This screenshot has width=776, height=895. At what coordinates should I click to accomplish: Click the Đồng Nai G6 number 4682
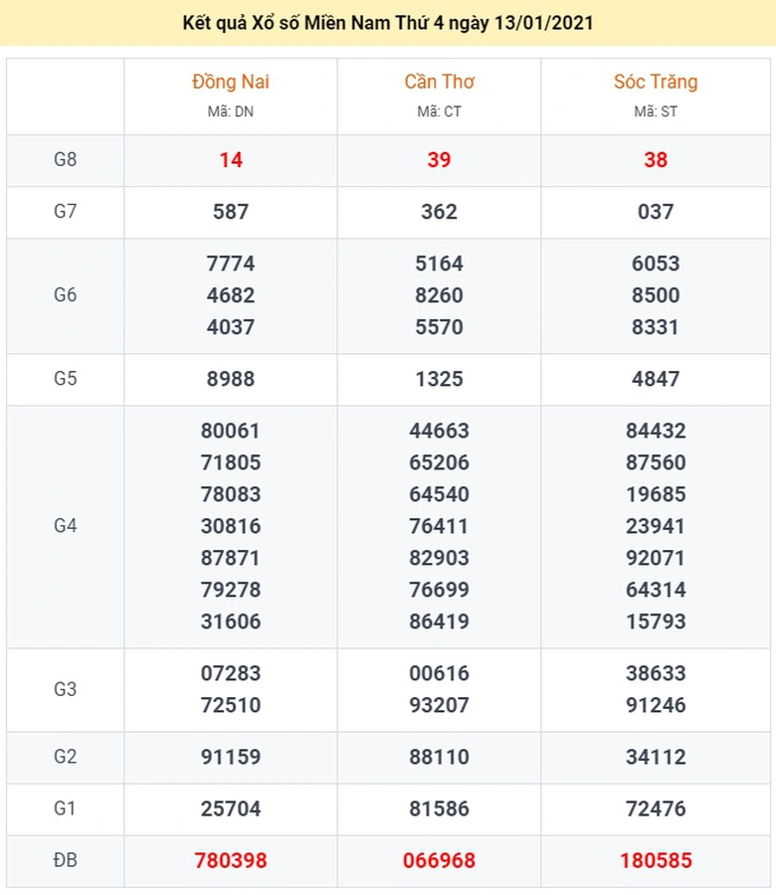pyautogui.click(x=231, y=295)
